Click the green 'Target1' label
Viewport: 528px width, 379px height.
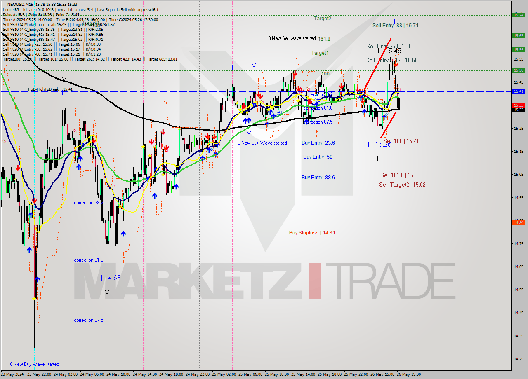coord(320,53)
